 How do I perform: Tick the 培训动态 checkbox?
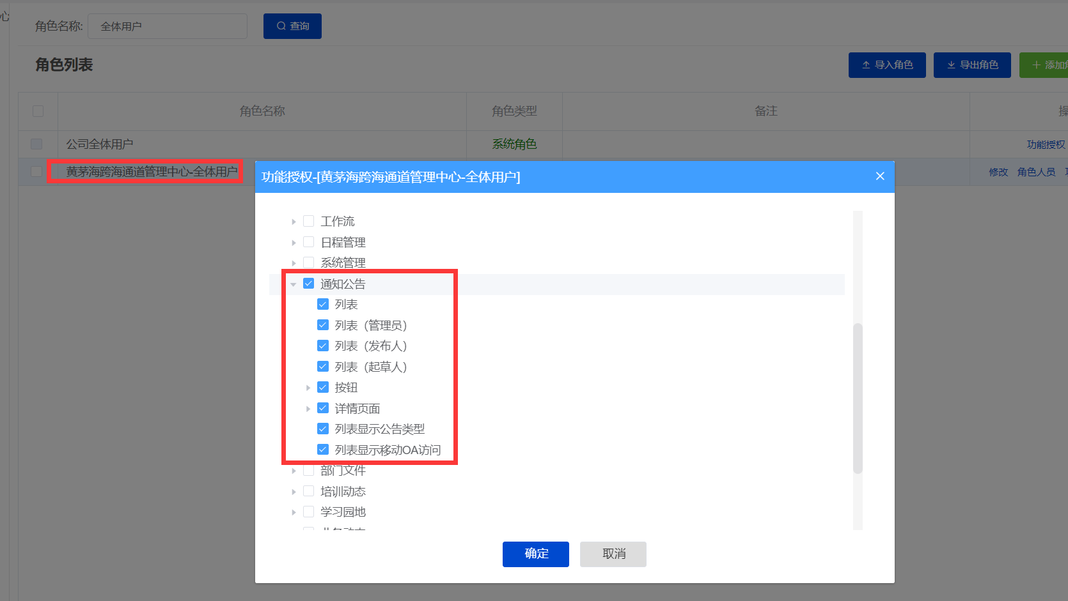coord(308,491)
